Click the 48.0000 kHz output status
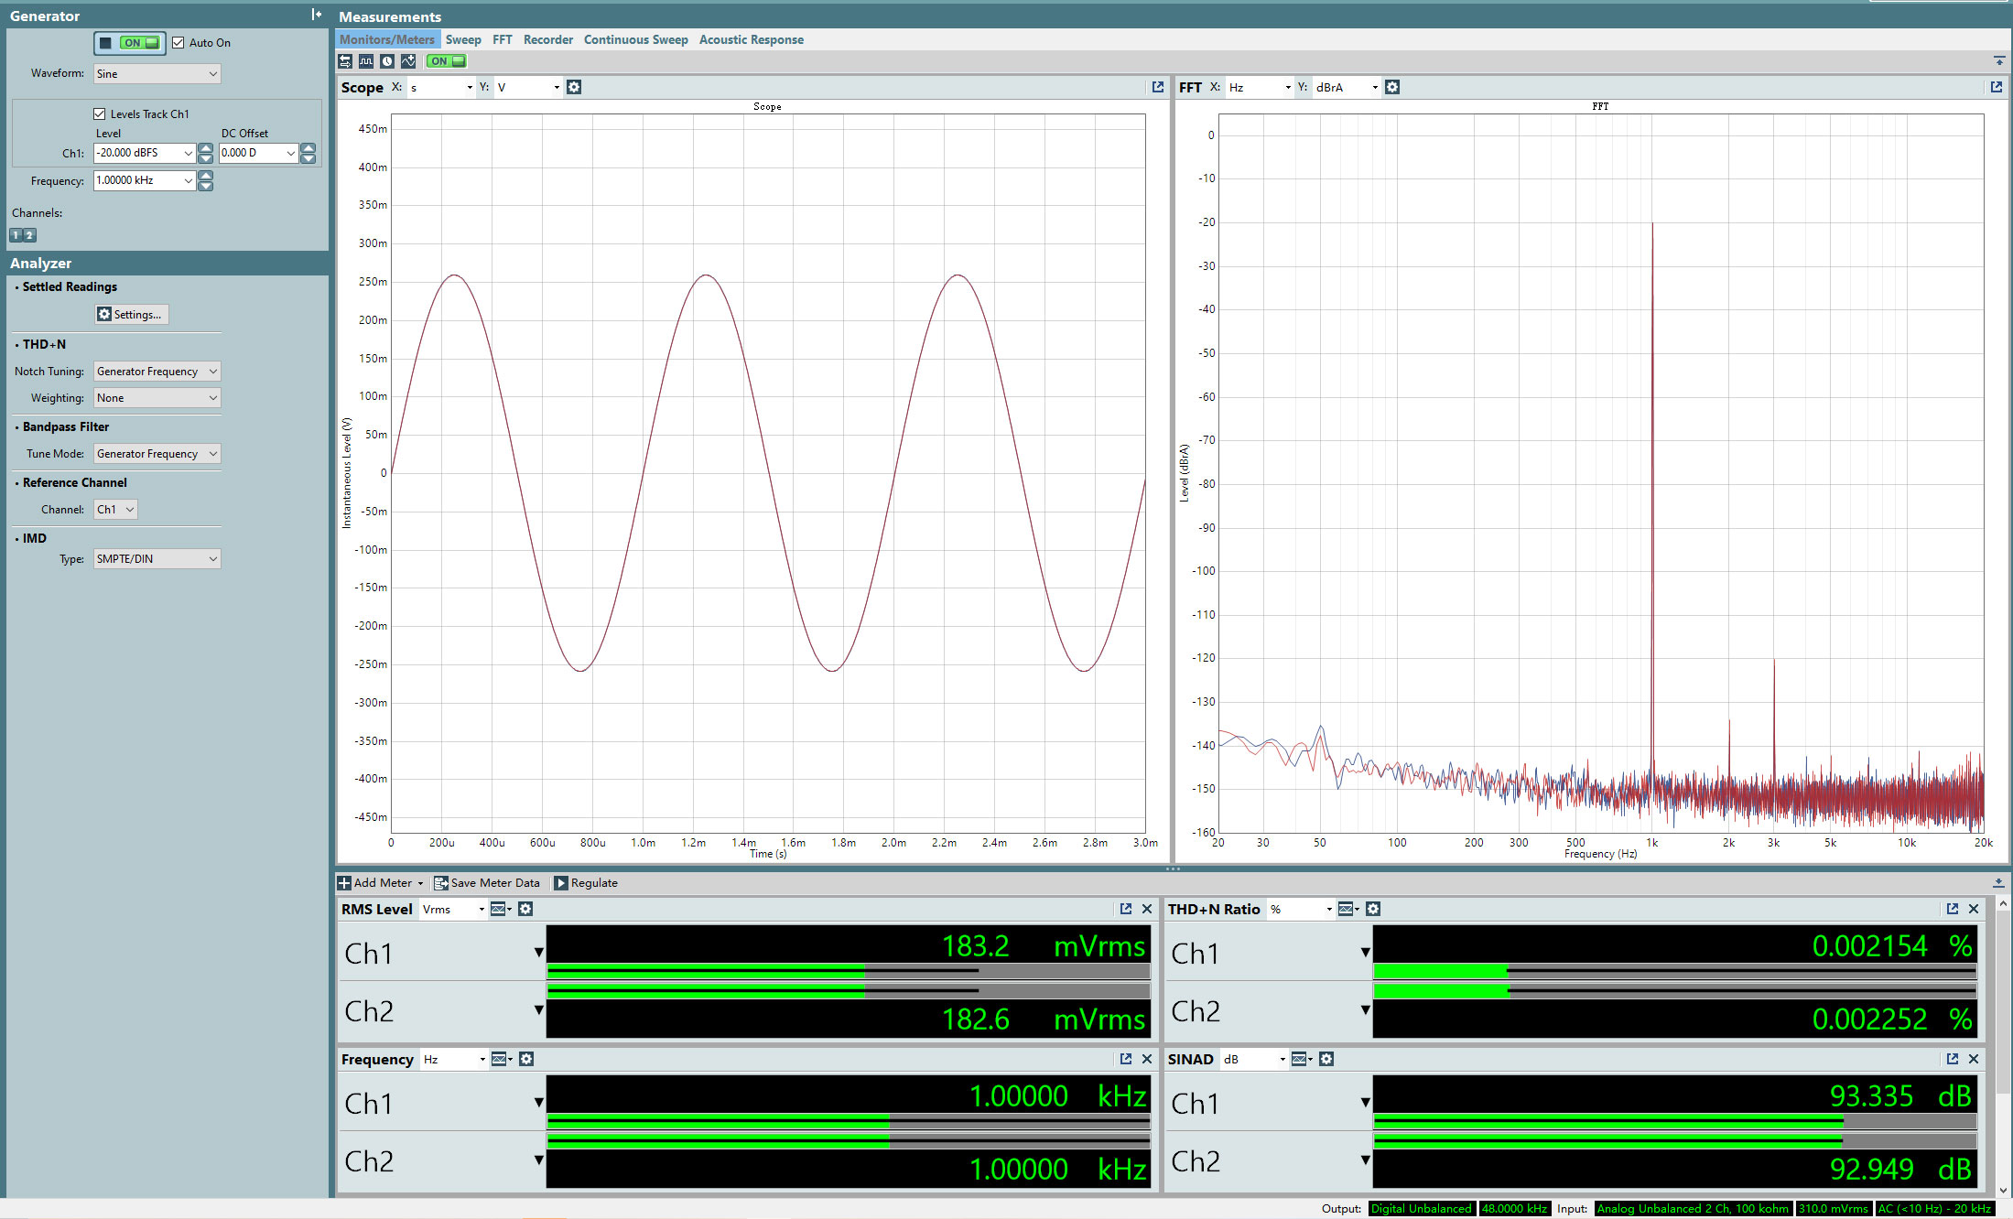Viewport: 2013px width, 1219px height. 1514,1209
